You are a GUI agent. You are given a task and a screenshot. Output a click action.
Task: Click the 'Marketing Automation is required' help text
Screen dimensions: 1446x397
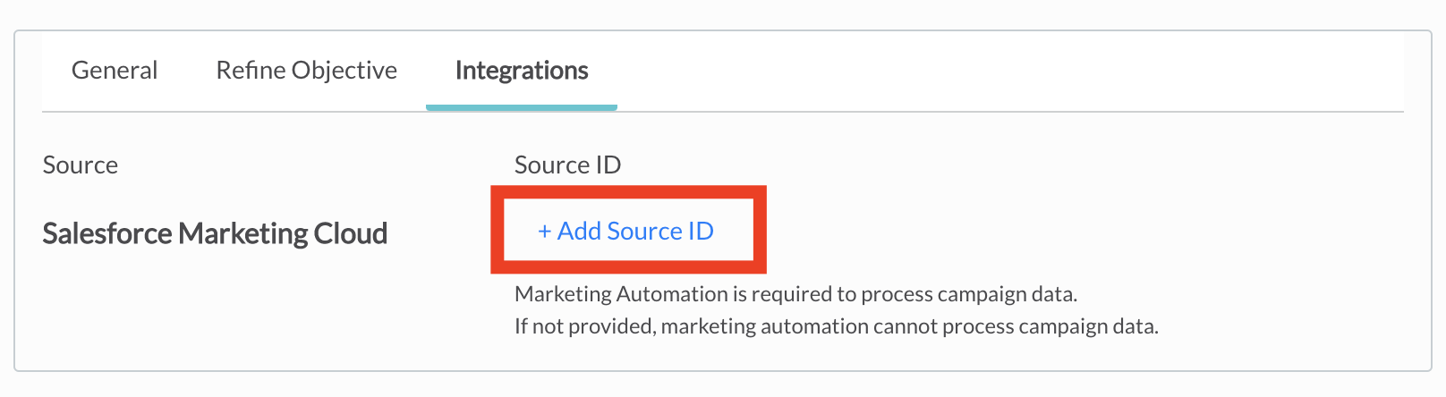795,294
